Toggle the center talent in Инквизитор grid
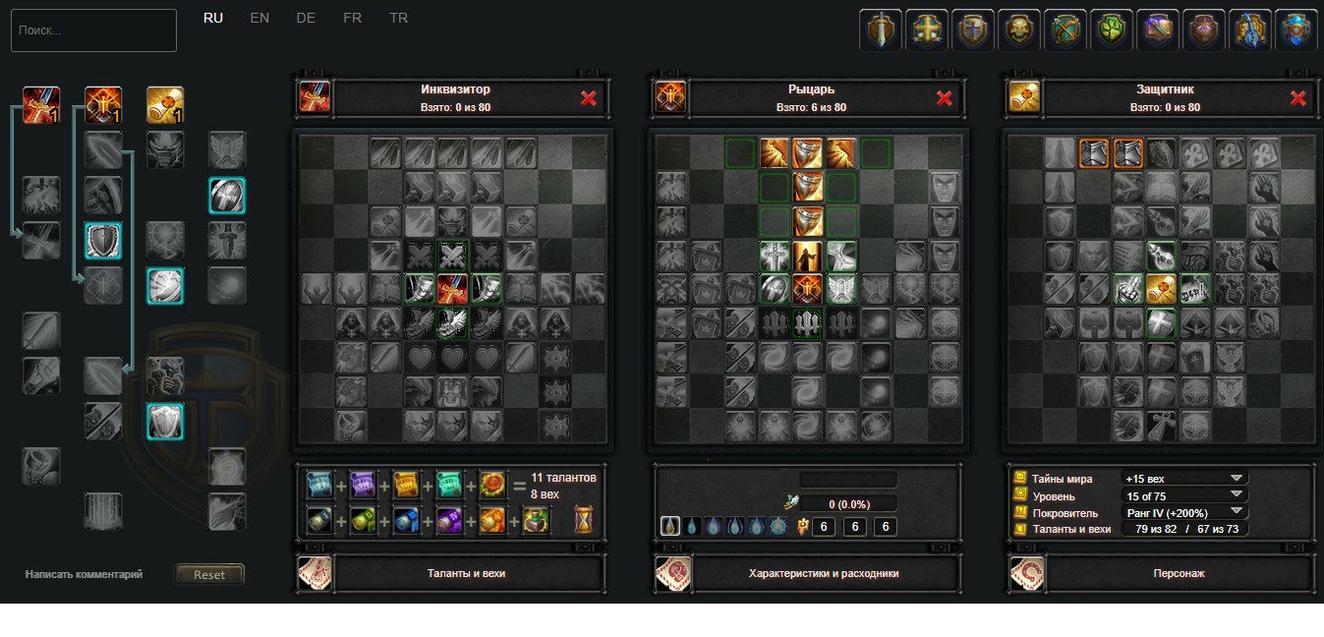Screen dimensions: 1324x637 point(451,288)
